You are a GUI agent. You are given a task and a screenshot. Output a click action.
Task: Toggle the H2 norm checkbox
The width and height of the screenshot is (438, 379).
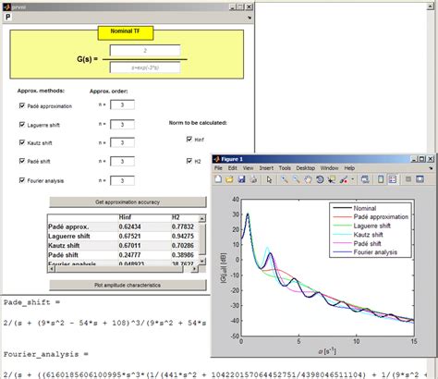(x=189, y=161)
